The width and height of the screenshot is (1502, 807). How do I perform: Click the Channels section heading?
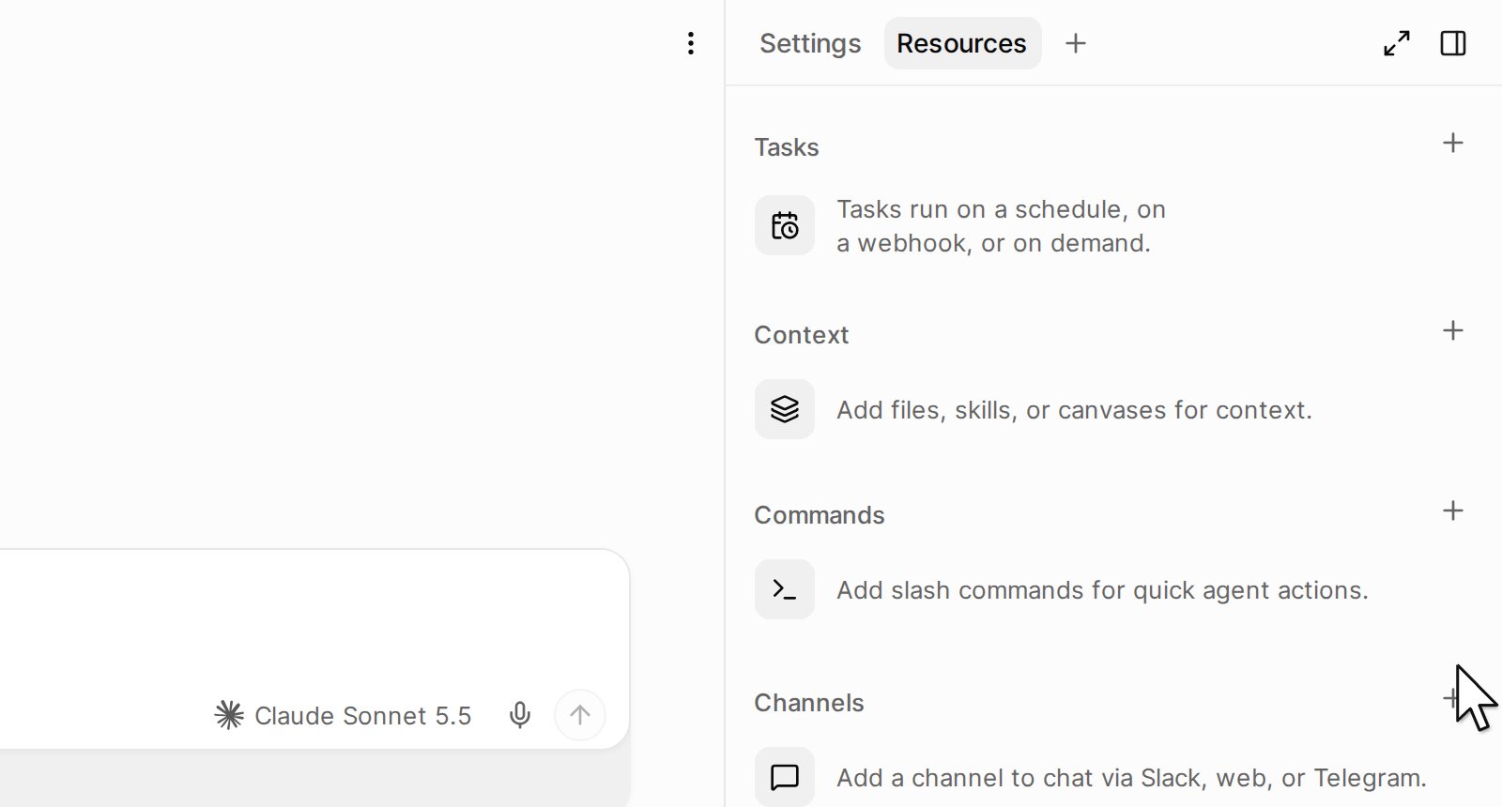click(x=809, y=703)
